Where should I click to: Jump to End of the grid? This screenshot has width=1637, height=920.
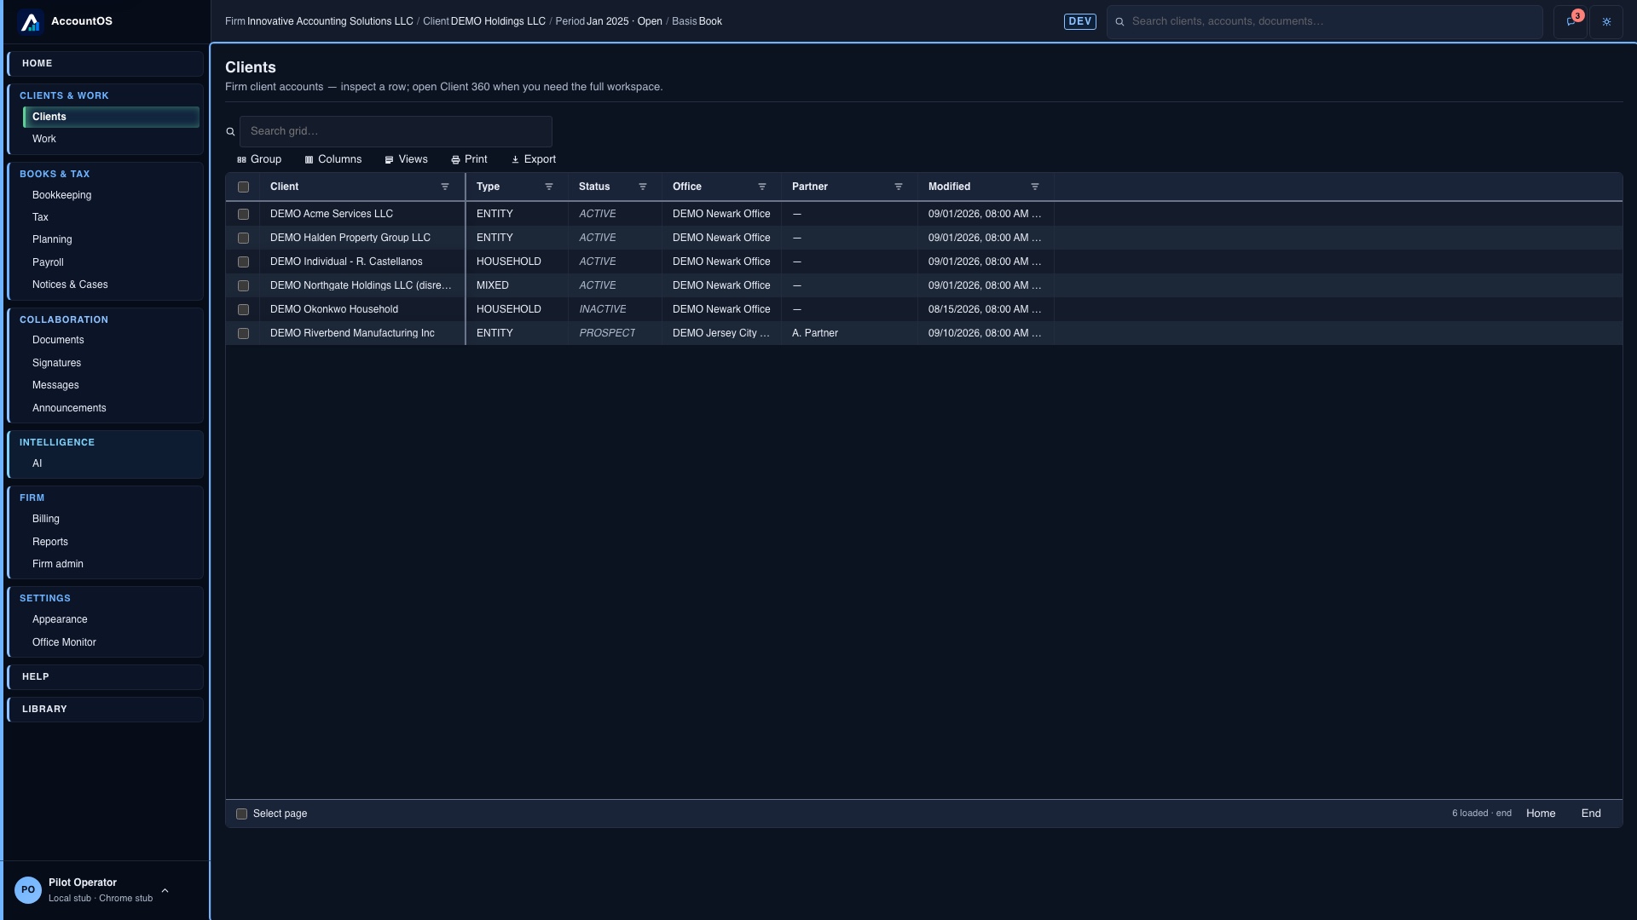[x=1591, y=814]
